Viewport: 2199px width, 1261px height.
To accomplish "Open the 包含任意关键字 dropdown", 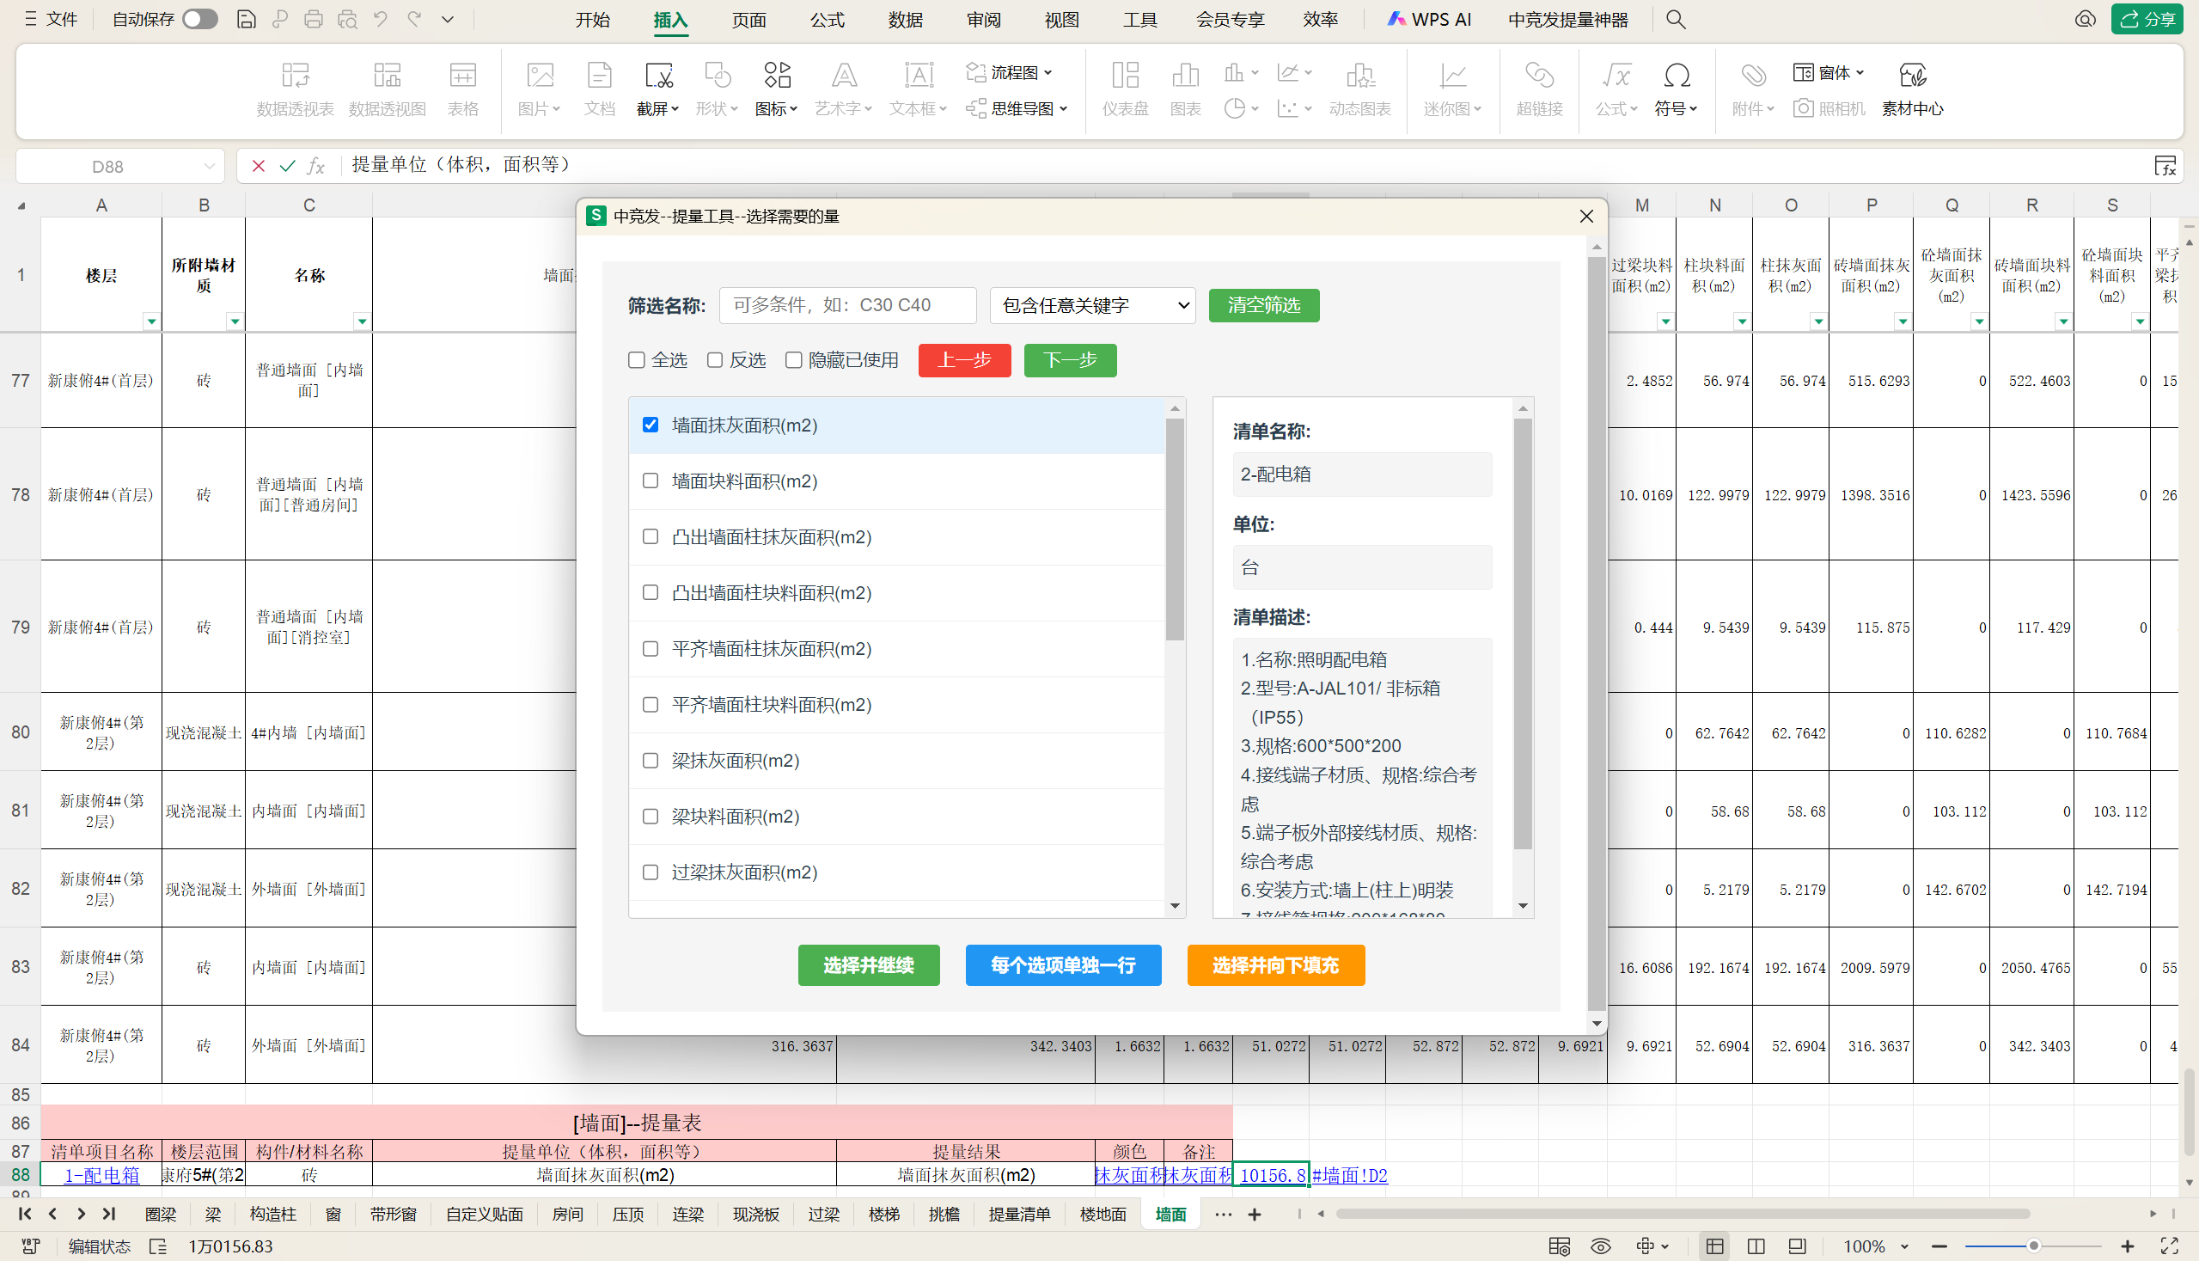I will (1091, 306).
